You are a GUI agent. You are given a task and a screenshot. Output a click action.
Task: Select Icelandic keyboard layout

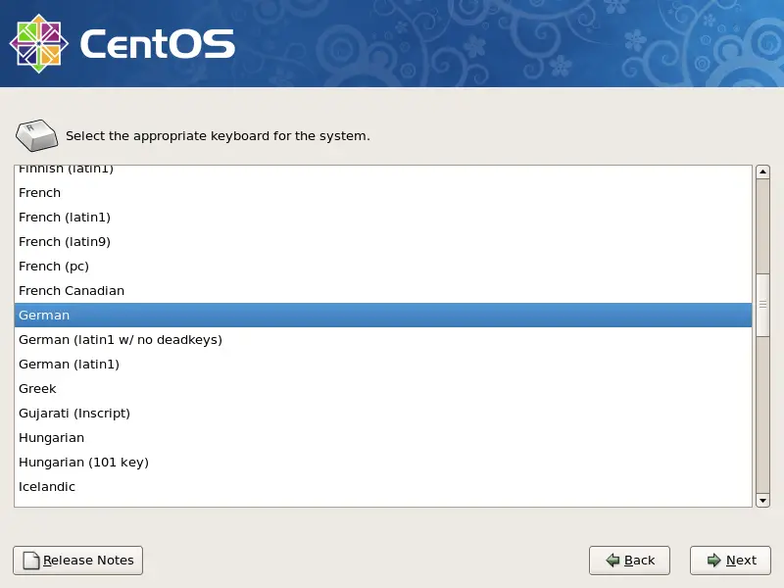coord(383,486)
